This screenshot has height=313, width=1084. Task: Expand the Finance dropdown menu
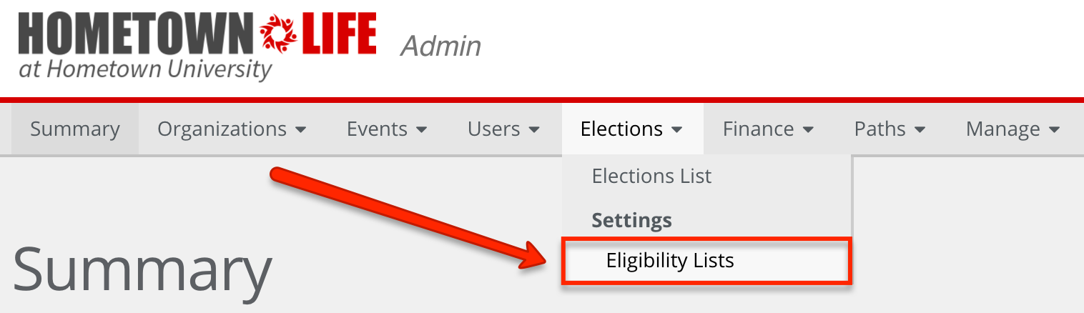click(769, 129)
